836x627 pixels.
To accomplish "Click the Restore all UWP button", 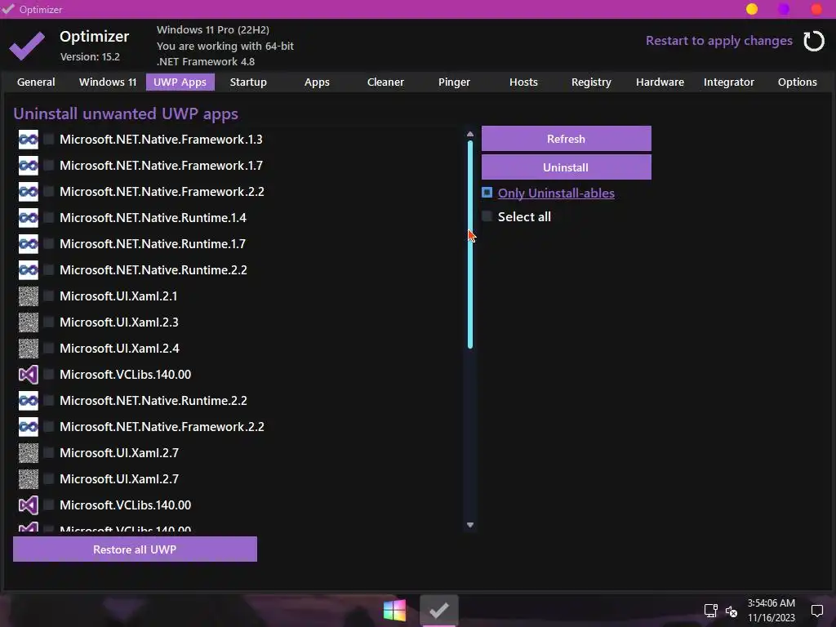I will (x=135, y=549).
